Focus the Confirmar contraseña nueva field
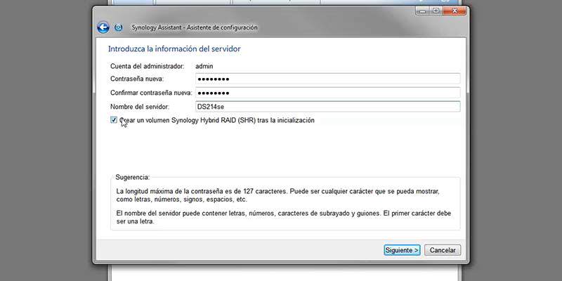 click(327, 93)
